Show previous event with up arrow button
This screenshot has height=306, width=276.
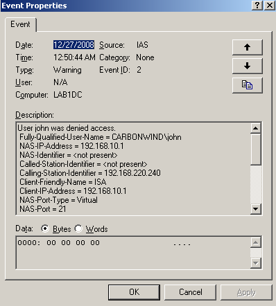click(248, 47)
